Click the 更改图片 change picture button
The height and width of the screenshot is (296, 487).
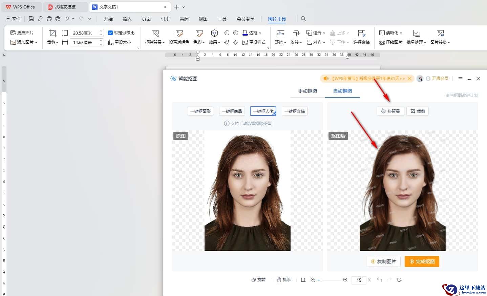click(x=22, y=33)
